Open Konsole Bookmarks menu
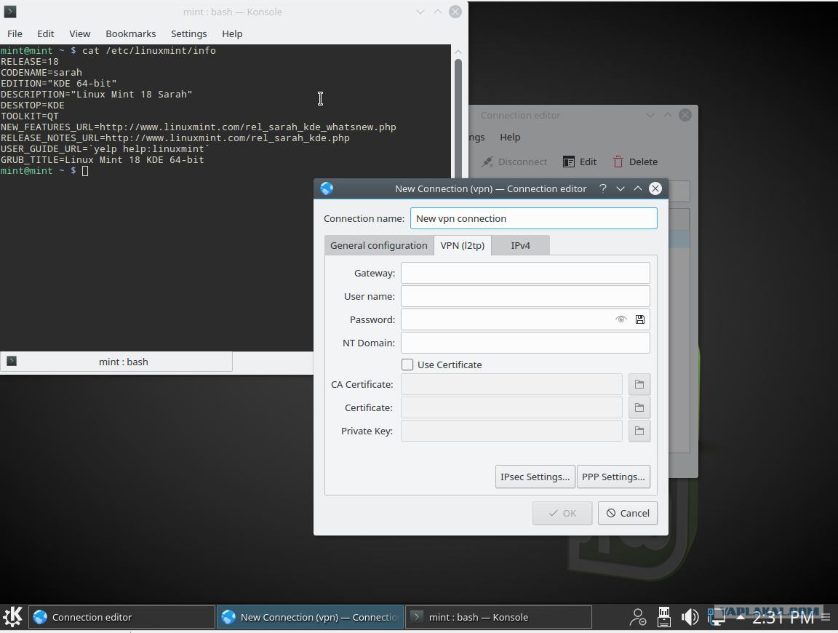The image size is (838, 633). pyautogui.click(x=131, y=33)
